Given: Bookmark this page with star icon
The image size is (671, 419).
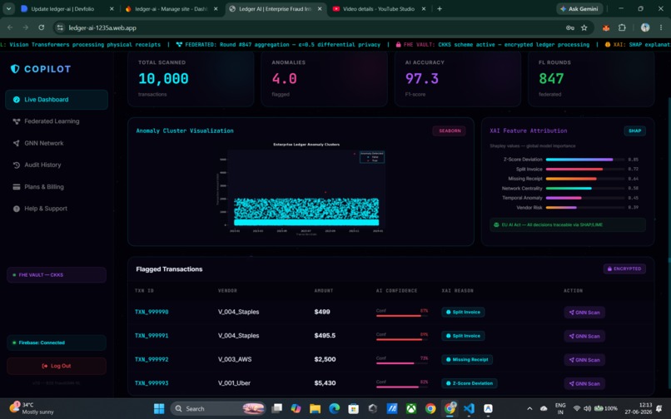Looking at the screenshot, I should click(x=584, y=27).
